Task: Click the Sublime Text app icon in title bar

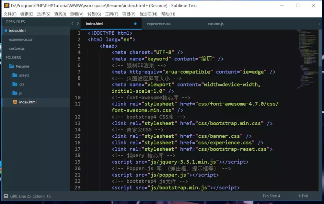Action: pyautogui.click(x=6, y=6)
